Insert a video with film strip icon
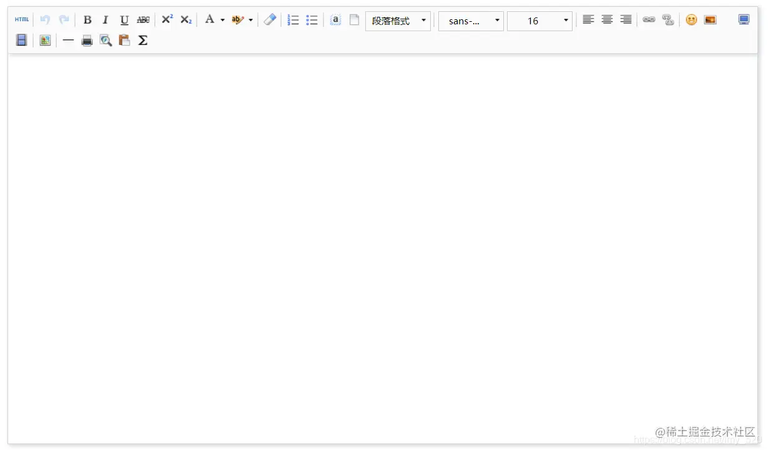The width and height of the screenshot is (768, 451). 22,41
